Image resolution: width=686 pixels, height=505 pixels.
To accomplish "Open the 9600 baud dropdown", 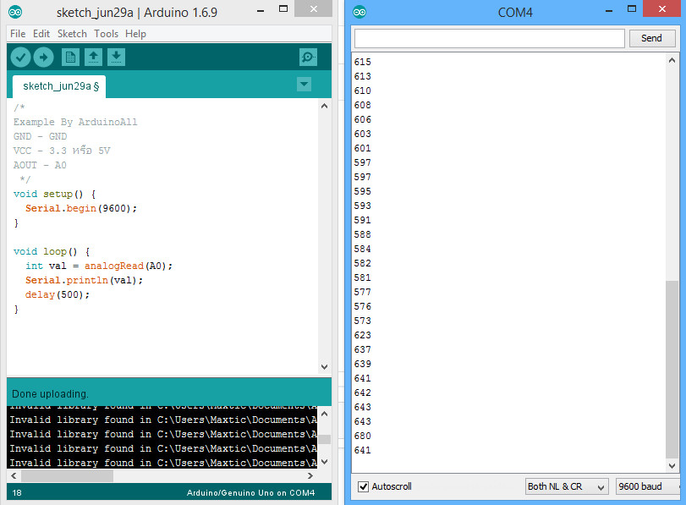I will 647,486.
